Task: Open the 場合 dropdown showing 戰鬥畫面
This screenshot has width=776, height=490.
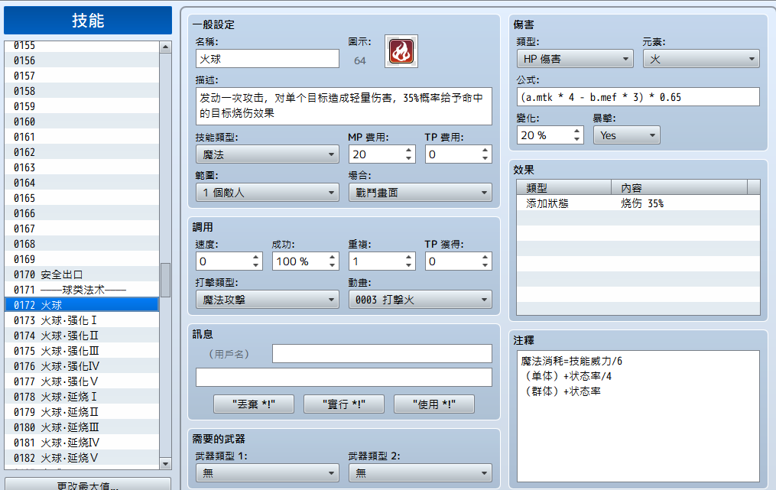Action: [x=420, y=193]
